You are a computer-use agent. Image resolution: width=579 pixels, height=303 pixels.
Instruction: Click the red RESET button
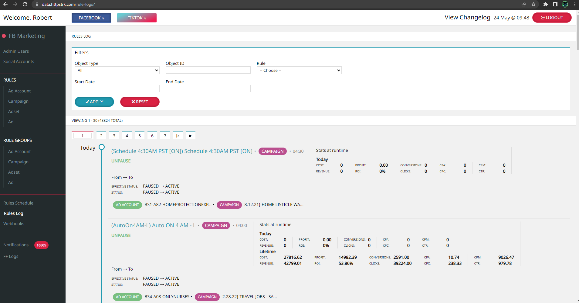pyautogui.click(x=140, y=102)
